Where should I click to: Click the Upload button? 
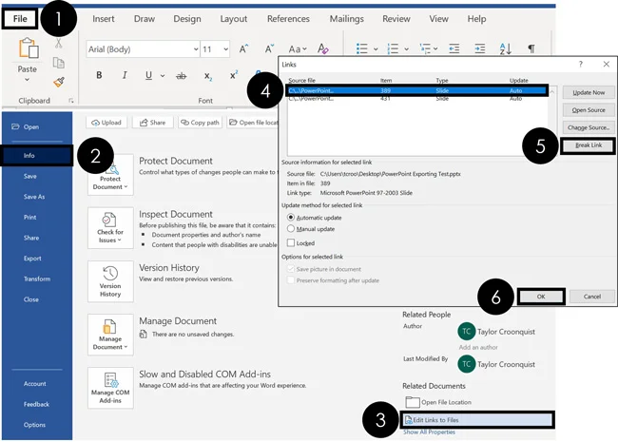106,123
